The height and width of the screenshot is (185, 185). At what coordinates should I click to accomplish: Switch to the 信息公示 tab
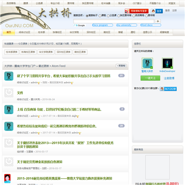(x=147, y=32)
